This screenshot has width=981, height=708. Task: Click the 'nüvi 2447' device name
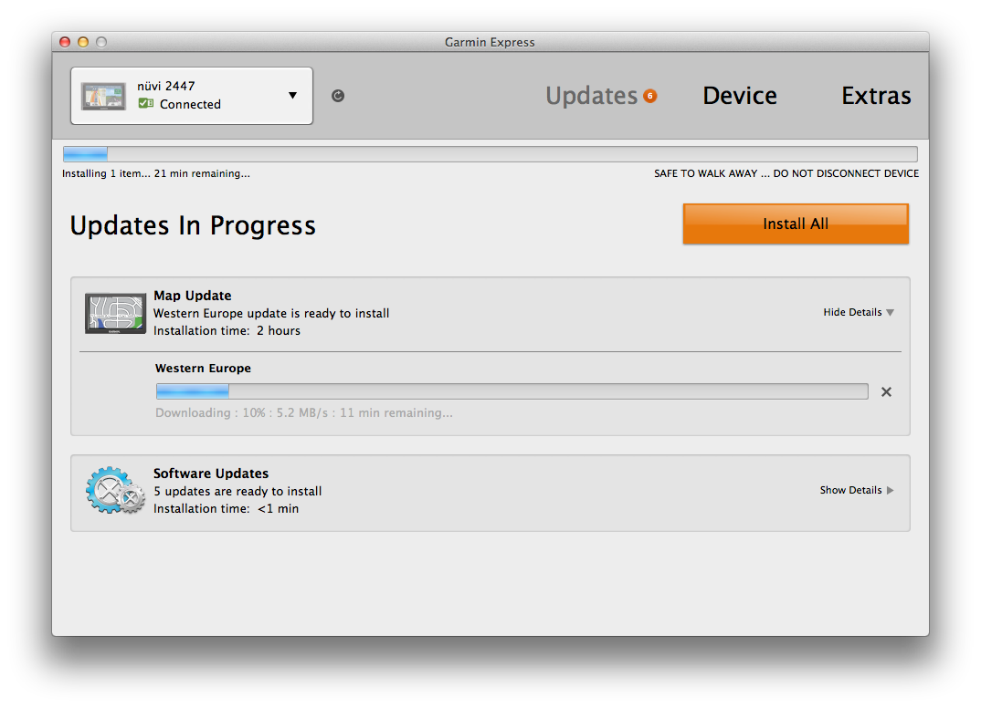coord(166,86)
